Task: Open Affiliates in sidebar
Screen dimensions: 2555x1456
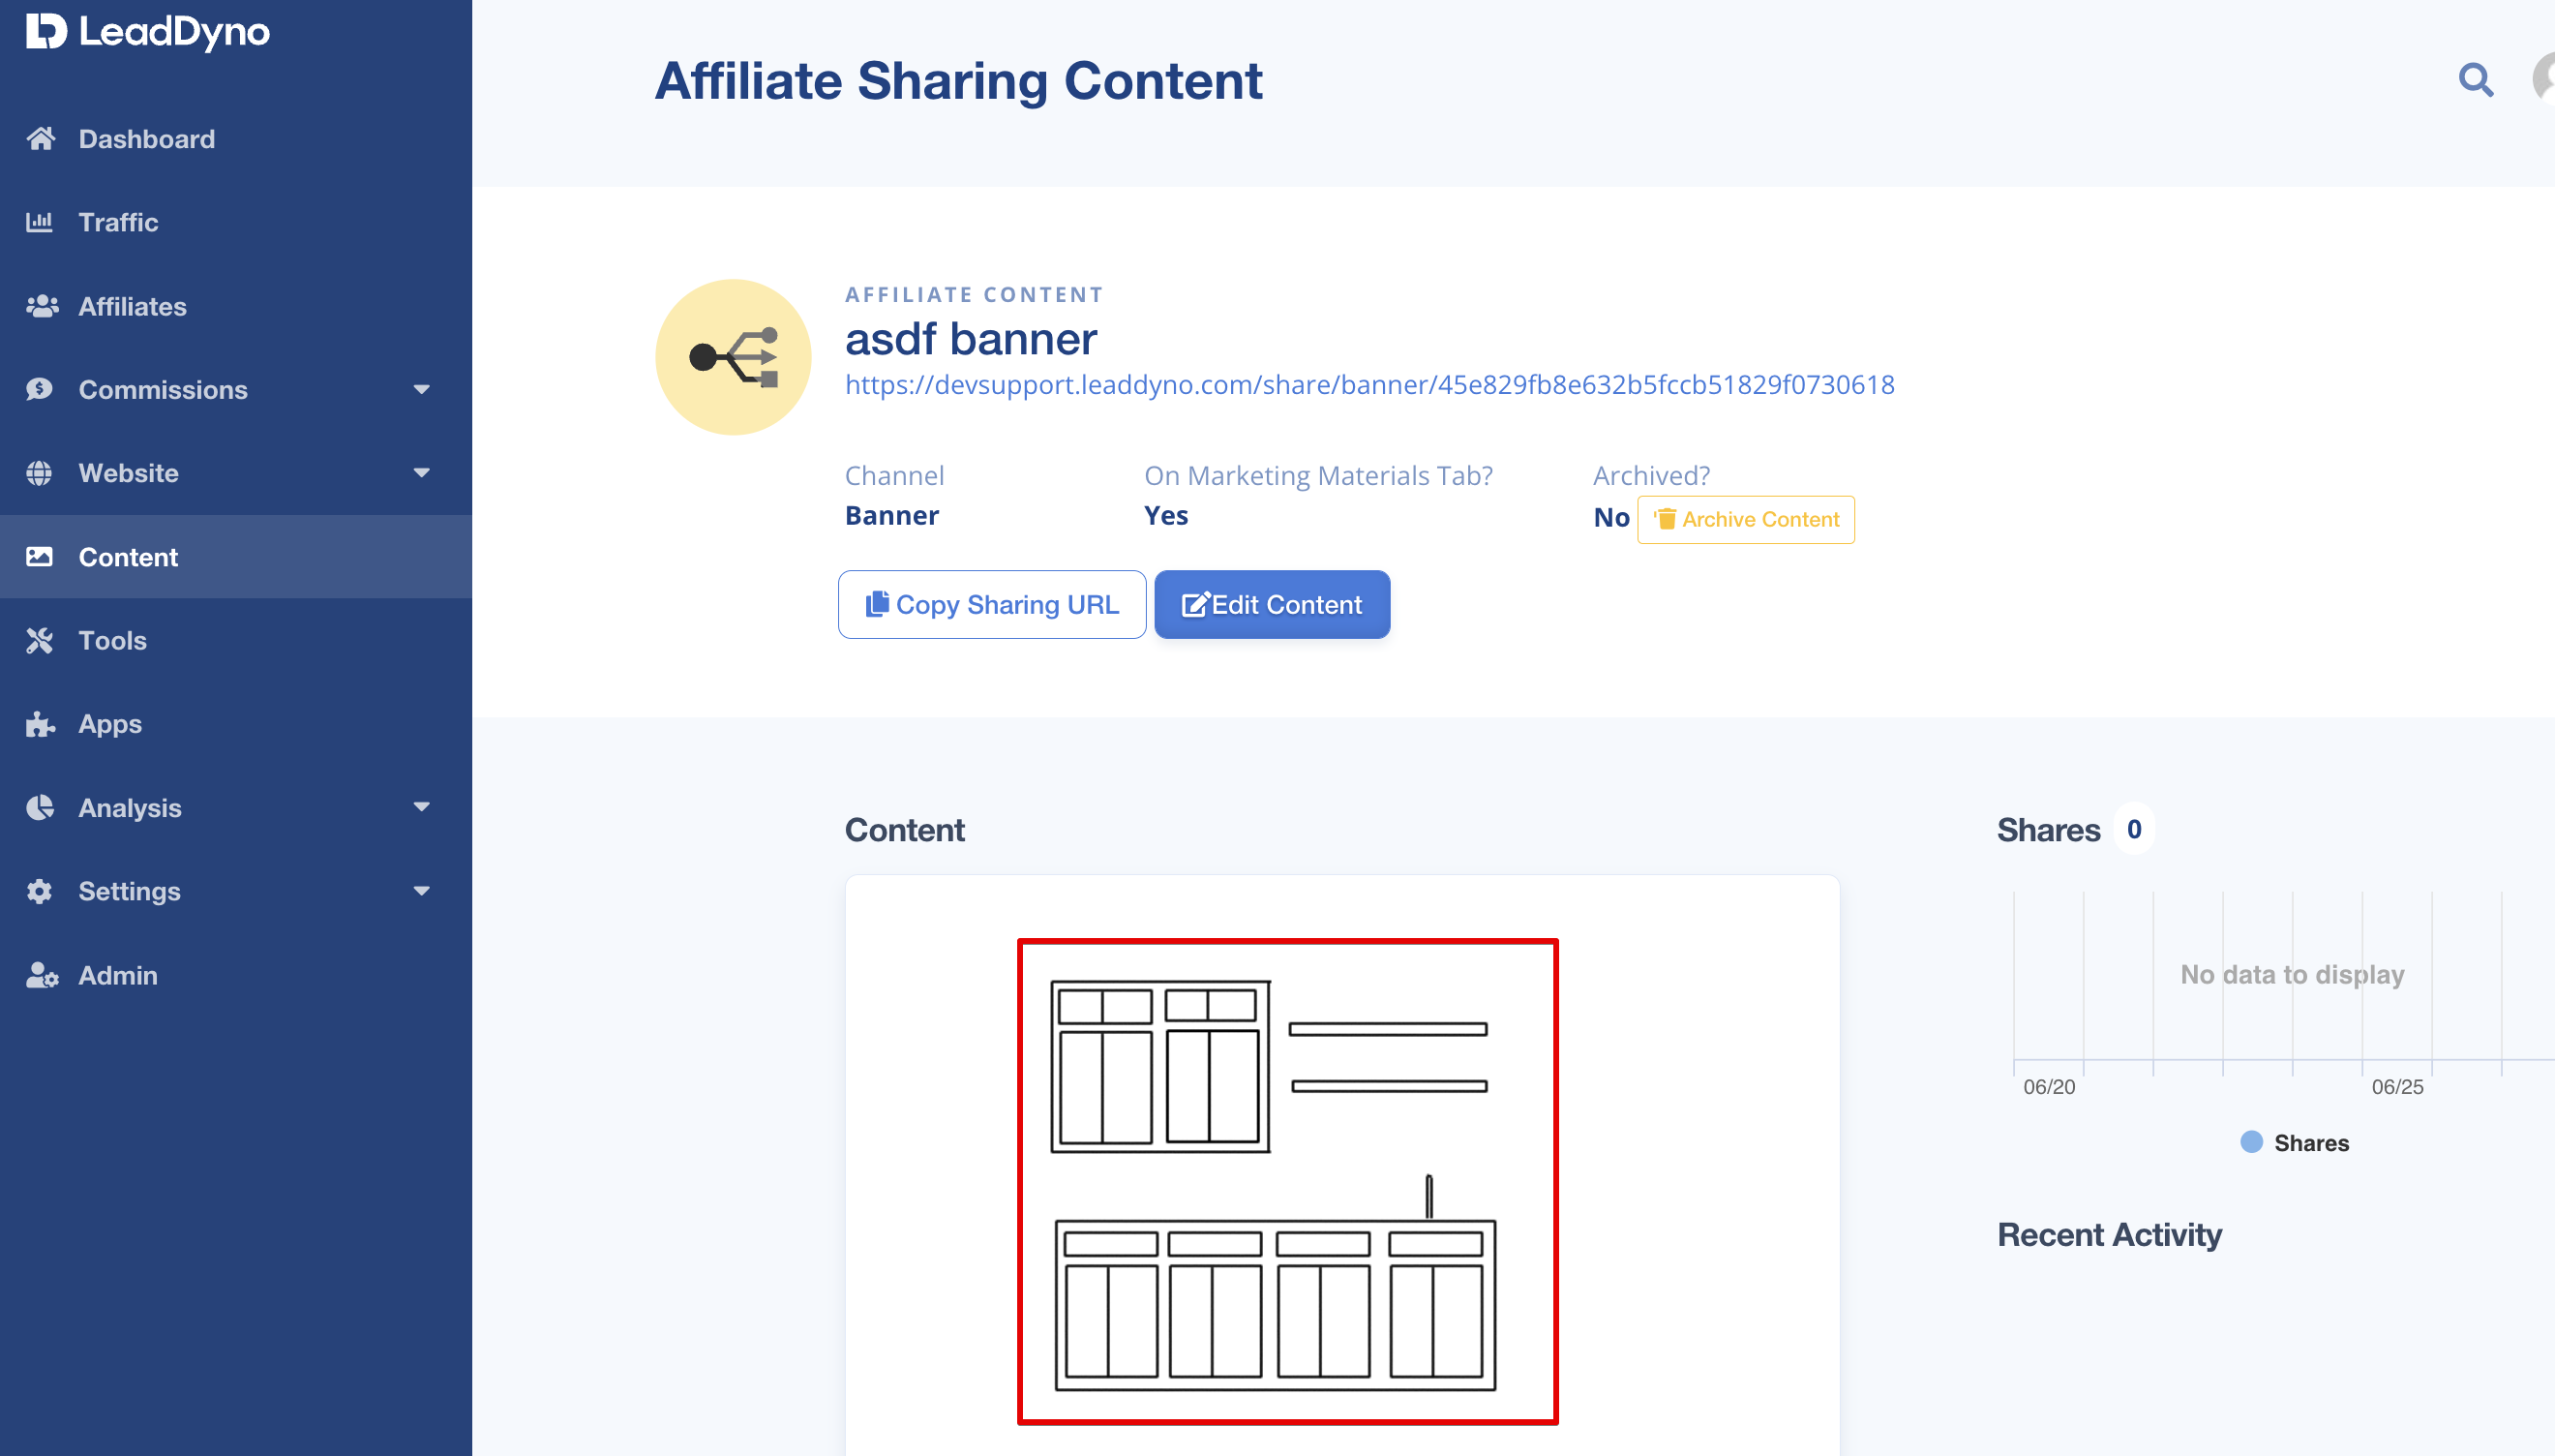Action: click(236, 306)
